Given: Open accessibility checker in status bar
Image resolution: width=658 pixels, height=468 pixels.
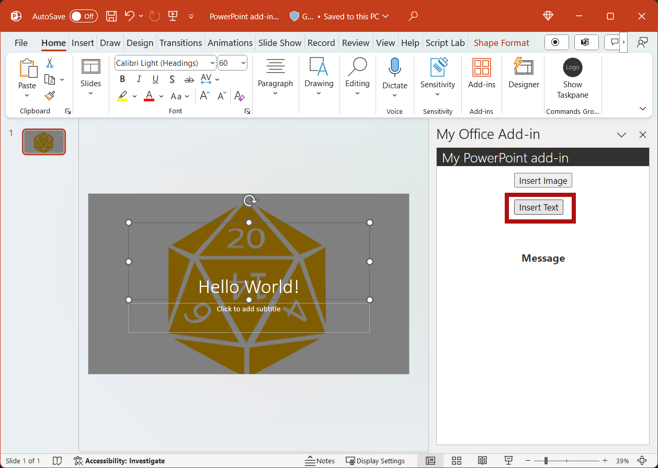Looking at the screenshot, I should 119,461.
